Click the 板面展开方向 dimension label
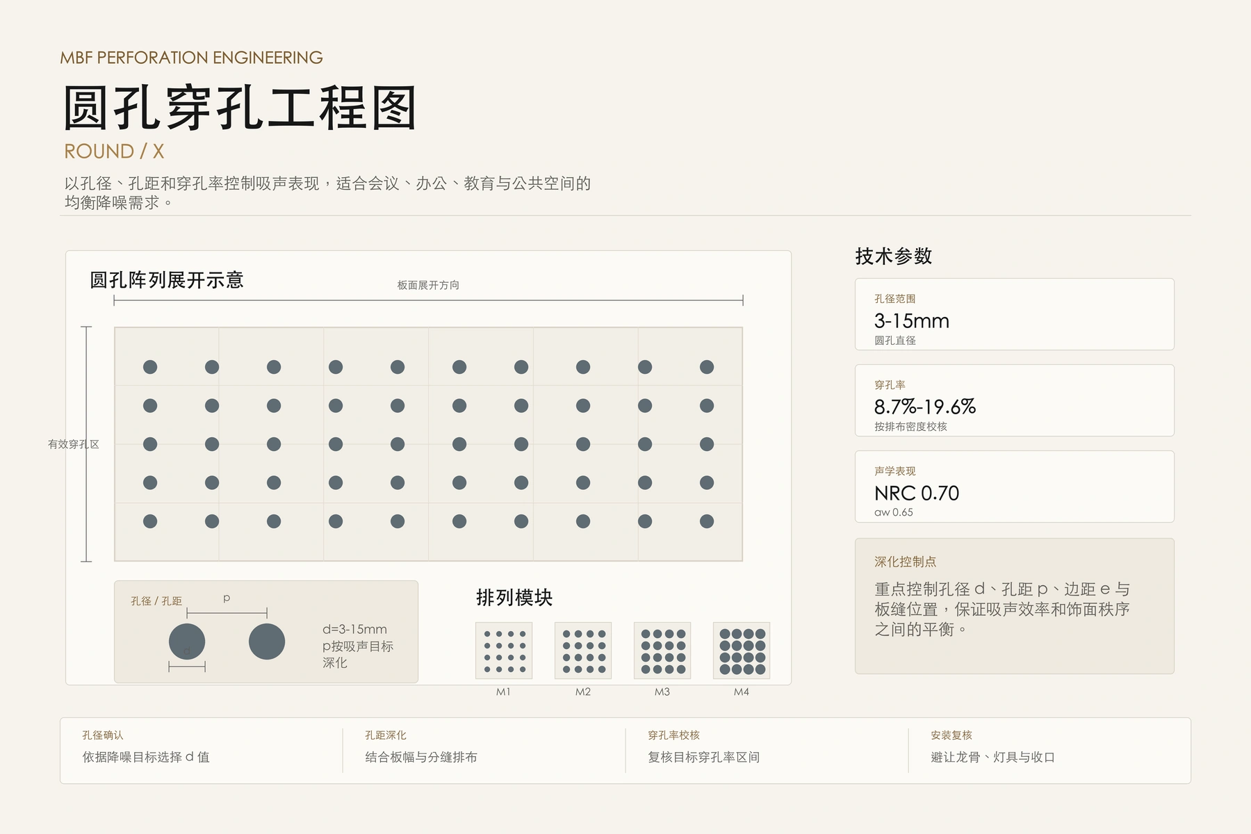Image resolution: width=1251 pixels, height=834 pixels. [428, 285]
